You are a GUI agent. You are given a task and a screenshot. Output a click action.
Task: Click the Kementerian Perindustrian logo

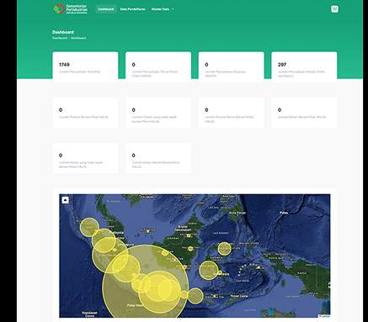pos(71,9)
